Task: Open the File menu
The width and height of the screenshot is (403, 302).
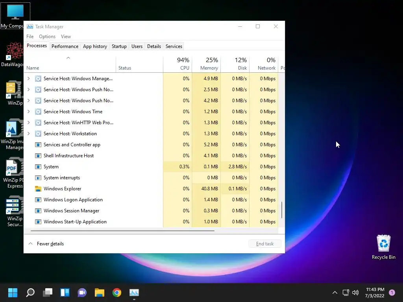Action: tap(30, 37)
